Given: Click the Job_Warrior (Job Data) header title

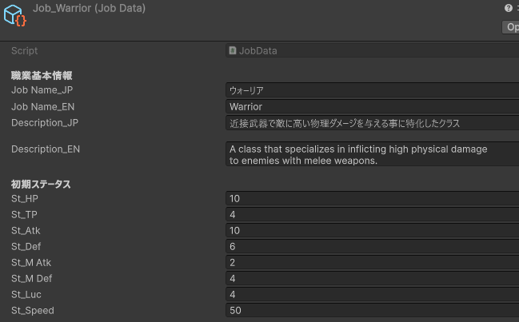Looking at the screenshot, I should 89,8.
